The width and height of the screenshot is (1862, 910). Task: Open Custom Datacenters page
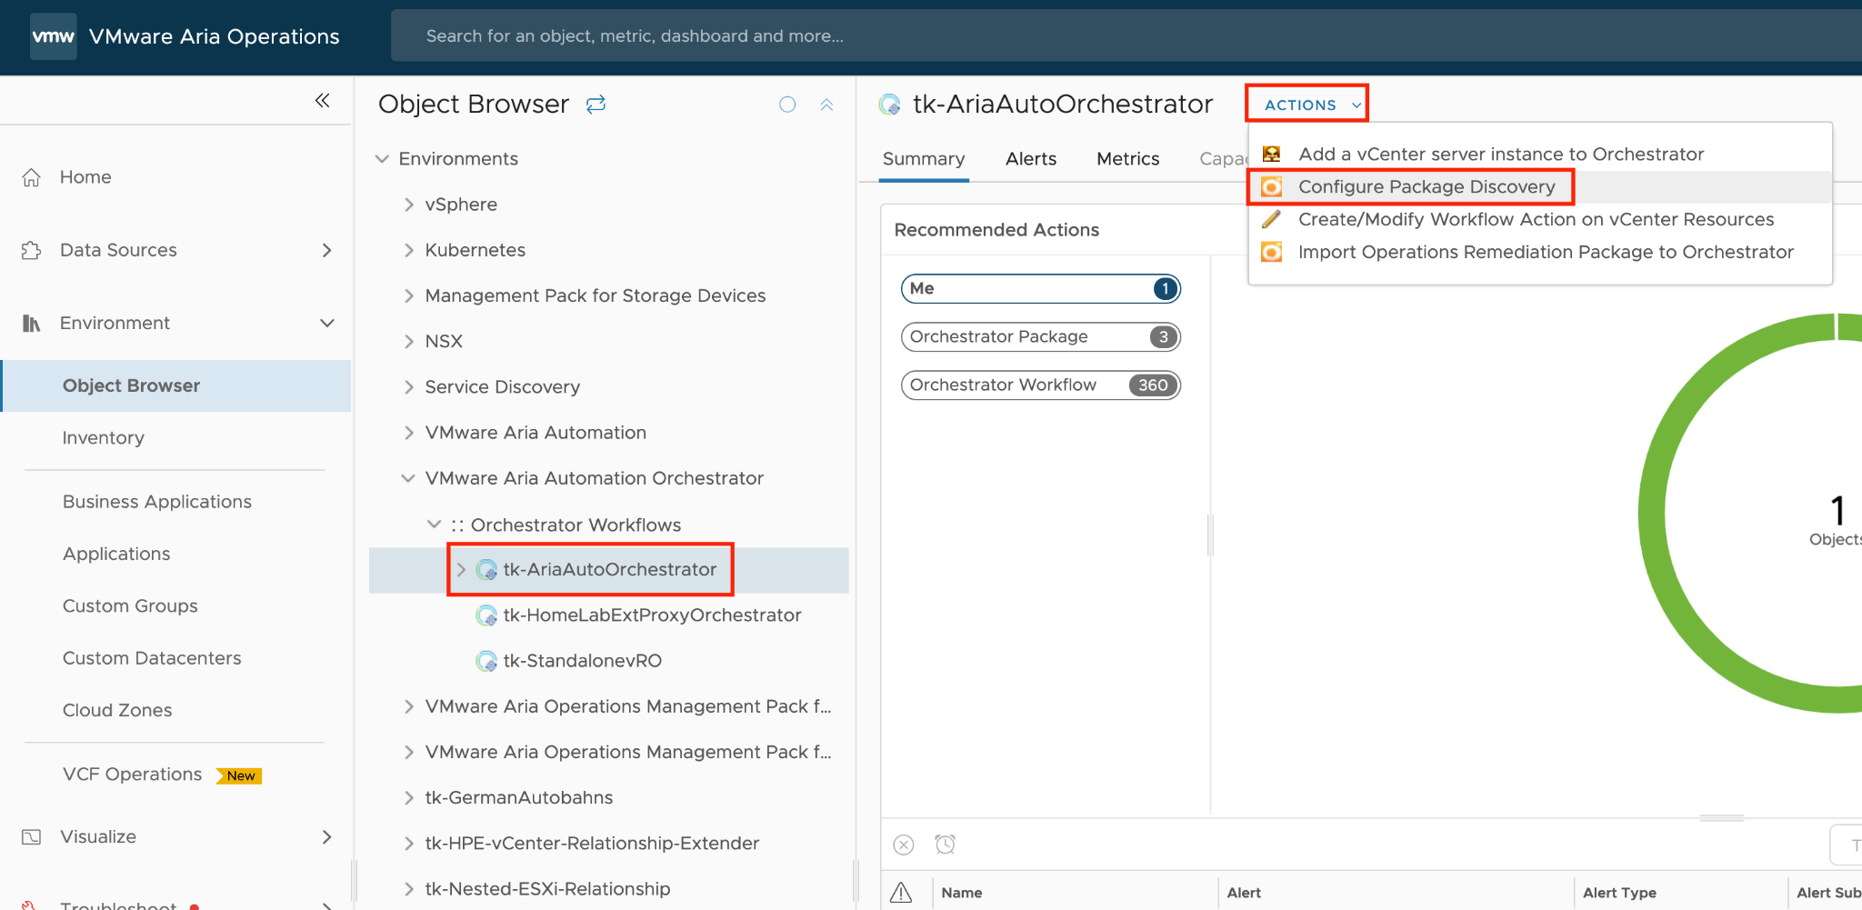[152, 658]
